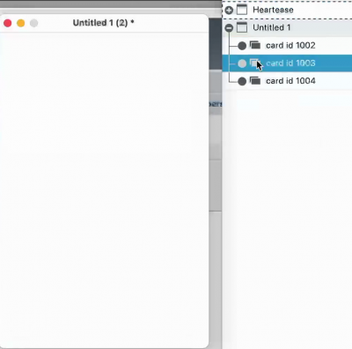This screenshot has width=352, height=349.
Task: Minimize the Untitled 1 (2) window
Action: [x=21, y=23]
